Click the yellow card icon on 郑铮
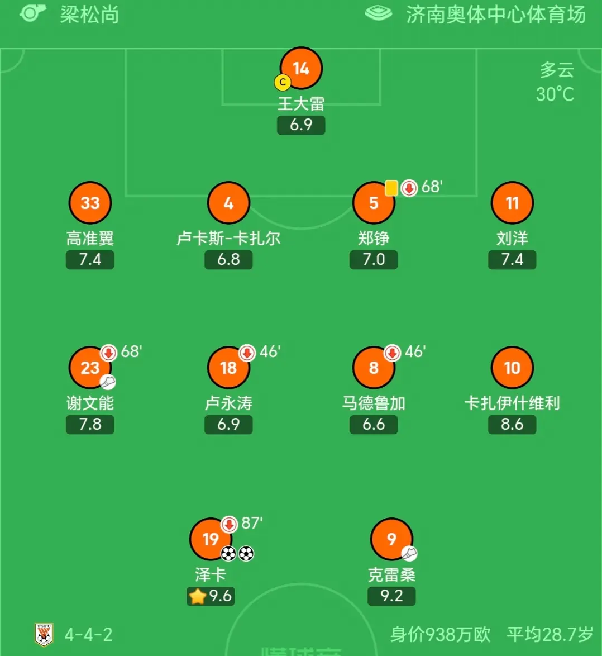 coord(391,188)
